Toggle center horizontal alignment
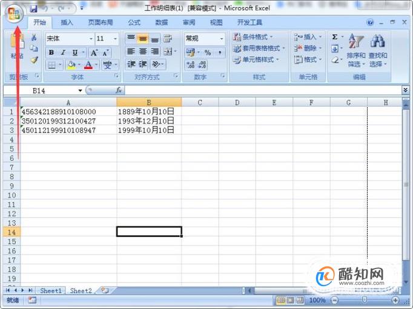 [143, 51]
